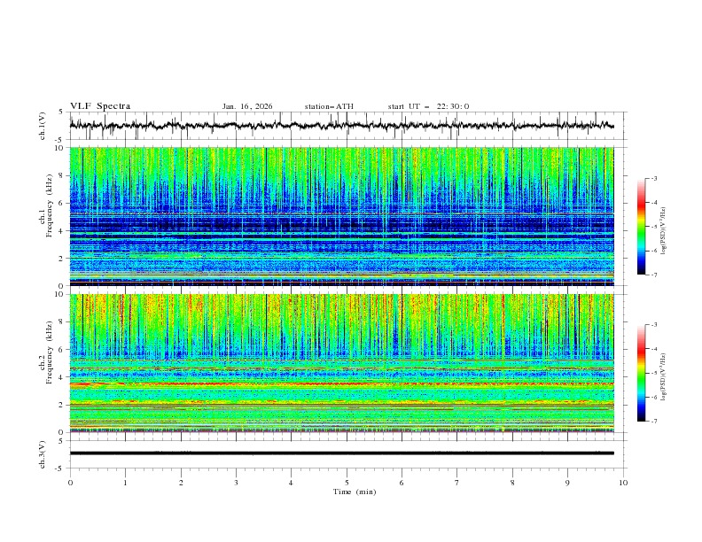Select the "start UT = 22:30:0" header text

point(428,106)
